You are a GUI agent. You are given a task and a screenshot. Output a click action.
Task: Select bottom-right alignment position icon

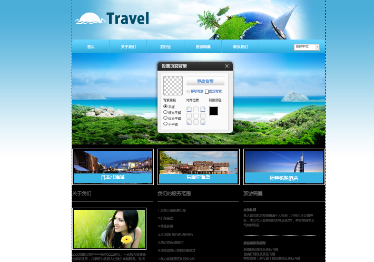coord(202,122)
